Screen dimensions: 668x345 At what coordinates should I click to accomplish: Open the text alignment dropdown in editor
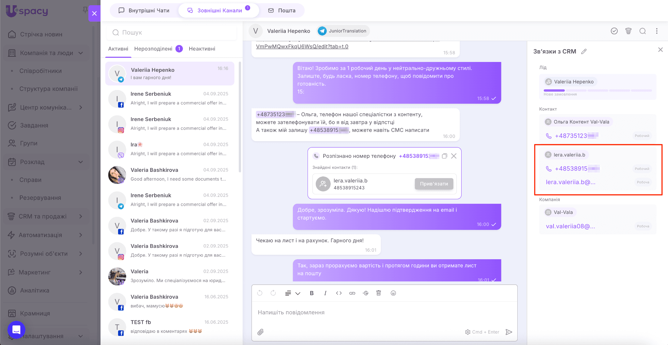293,293
